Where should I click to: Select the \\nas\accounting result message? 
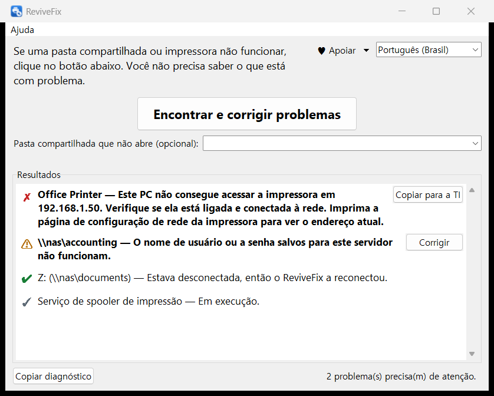(x=215, y=249)
